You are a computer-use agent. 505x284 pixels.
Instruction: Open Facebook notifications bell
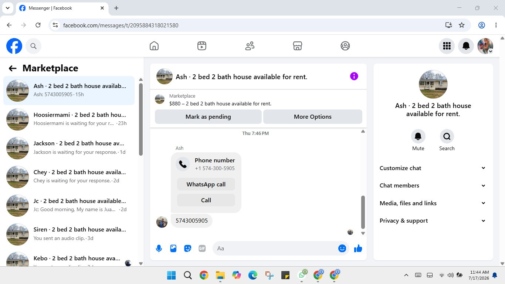point(466,46)
